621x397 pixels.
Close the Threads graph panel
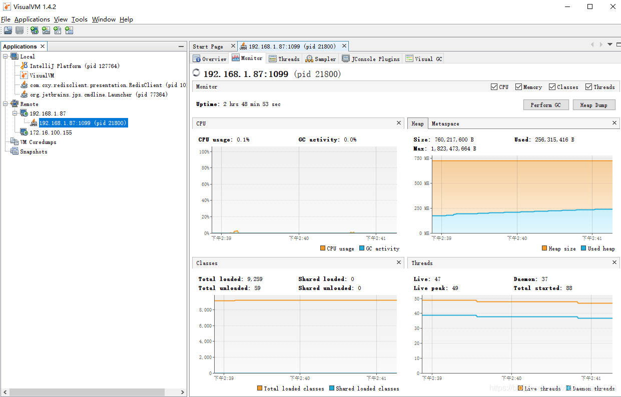tap(615, 262)
